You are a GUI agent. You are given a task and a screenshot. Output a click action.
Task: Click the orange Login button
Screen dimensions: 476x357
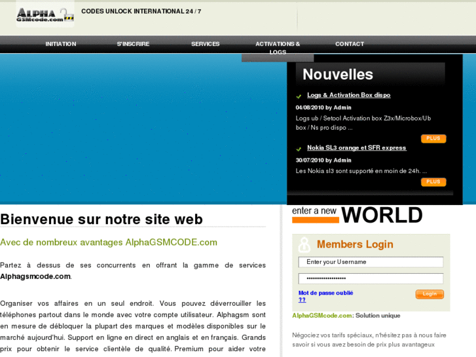tap(430, 294)
